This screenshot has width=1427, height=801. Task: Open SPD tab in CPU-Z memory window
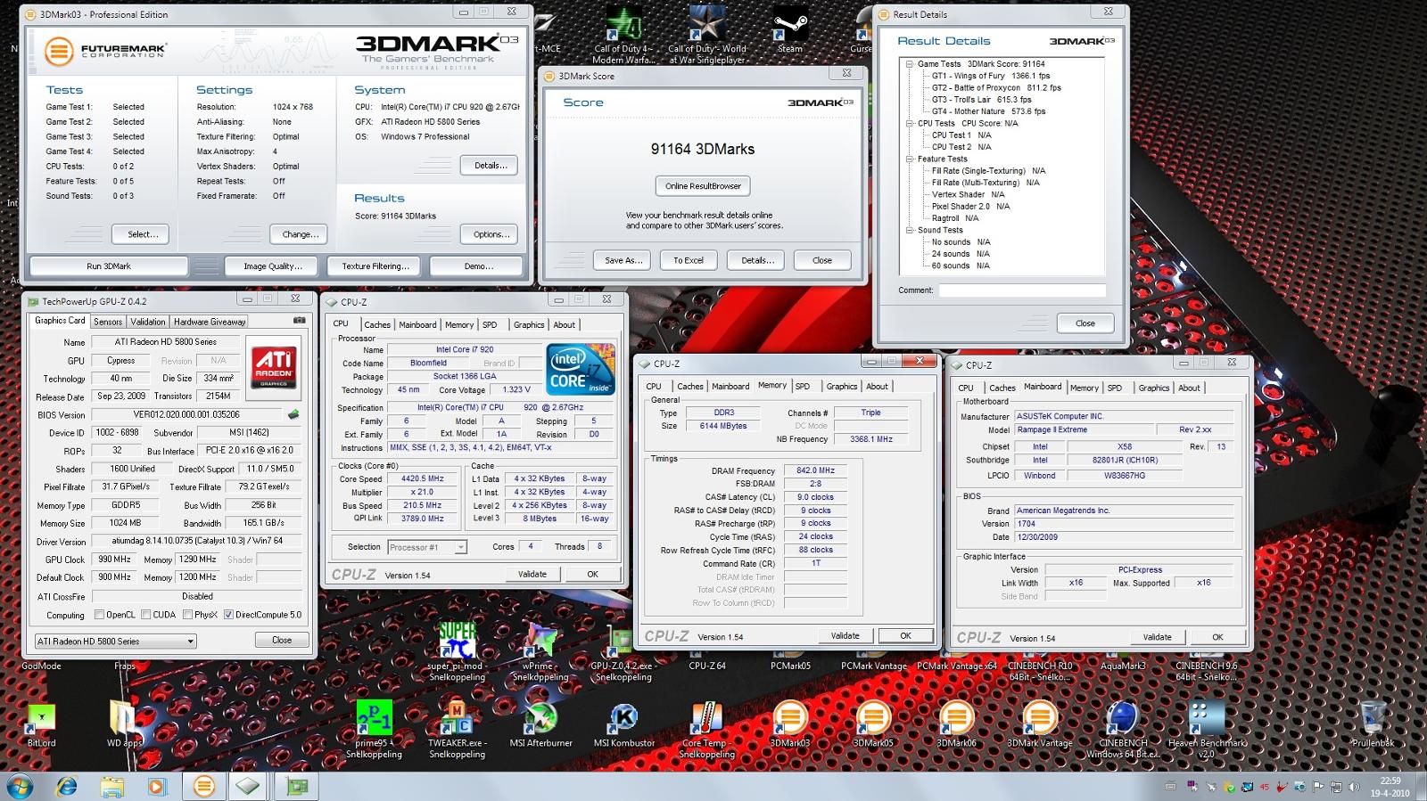pos(803,387)
